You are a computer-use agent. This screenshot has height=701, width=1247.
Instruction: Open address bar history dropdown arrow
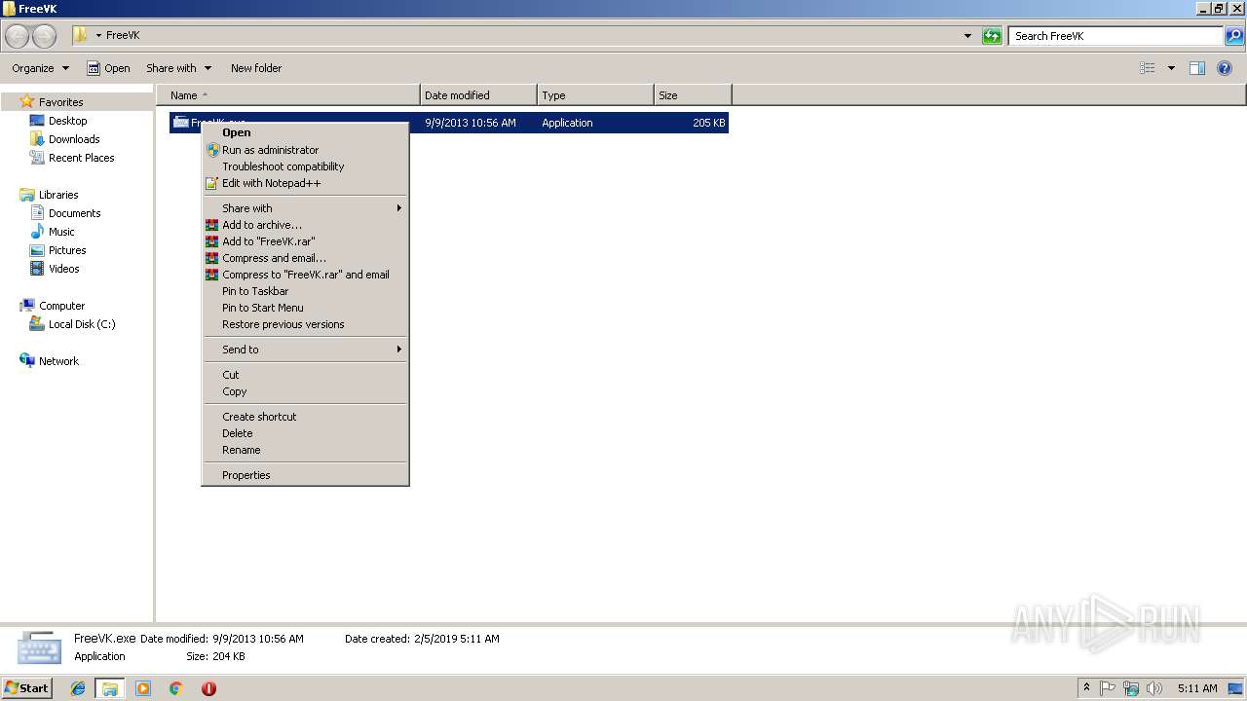(x=967, y=36)
